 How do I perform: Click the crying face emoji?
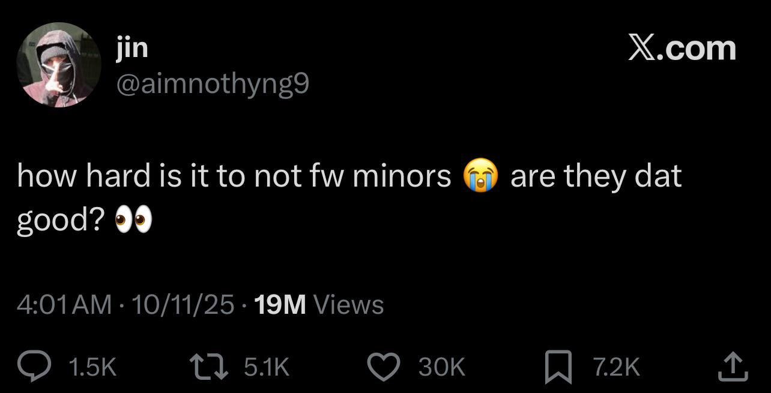click(x=480, y=177)
